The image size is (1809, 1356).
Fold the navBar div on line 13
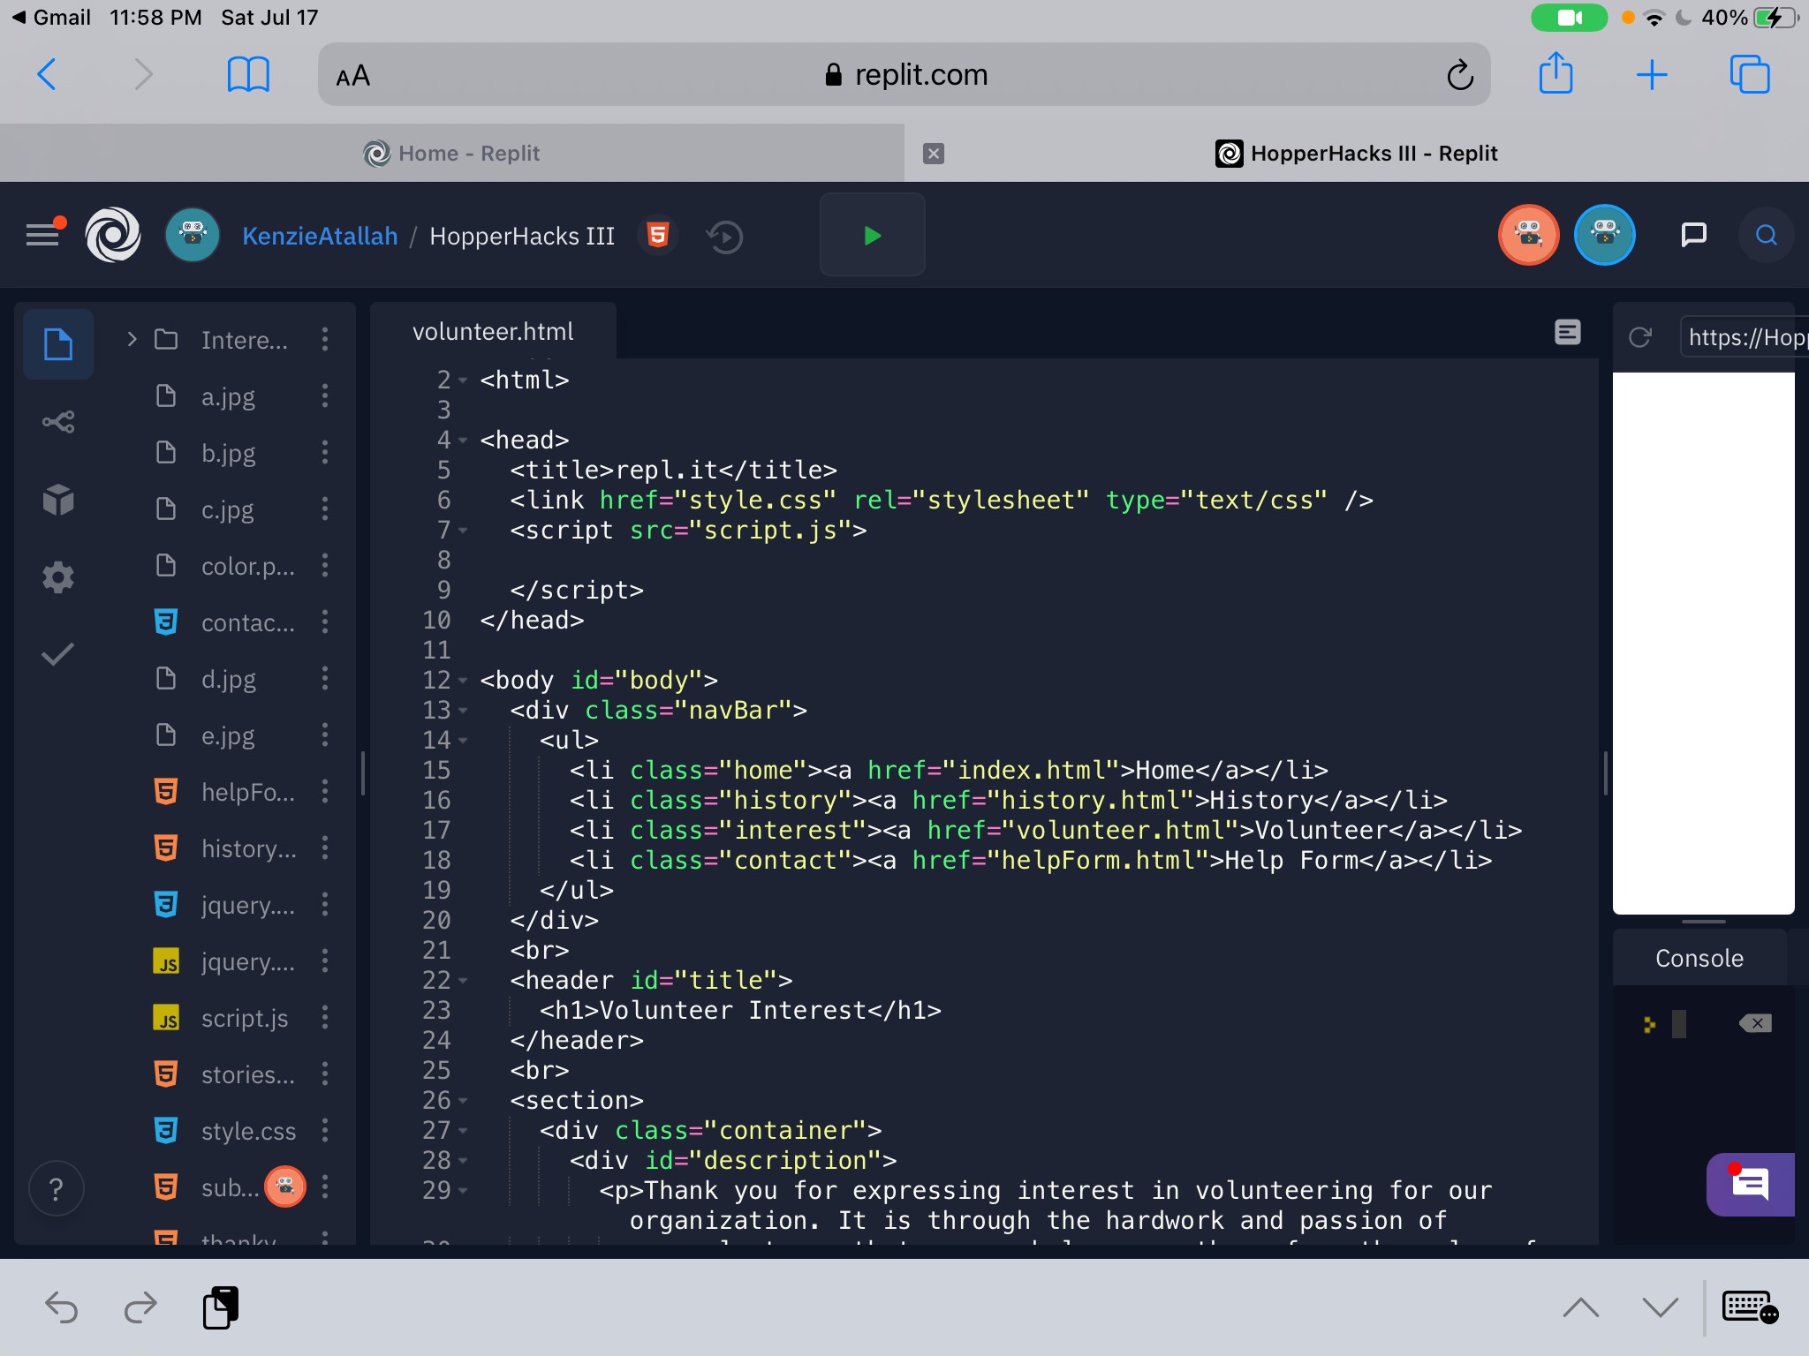463,711
